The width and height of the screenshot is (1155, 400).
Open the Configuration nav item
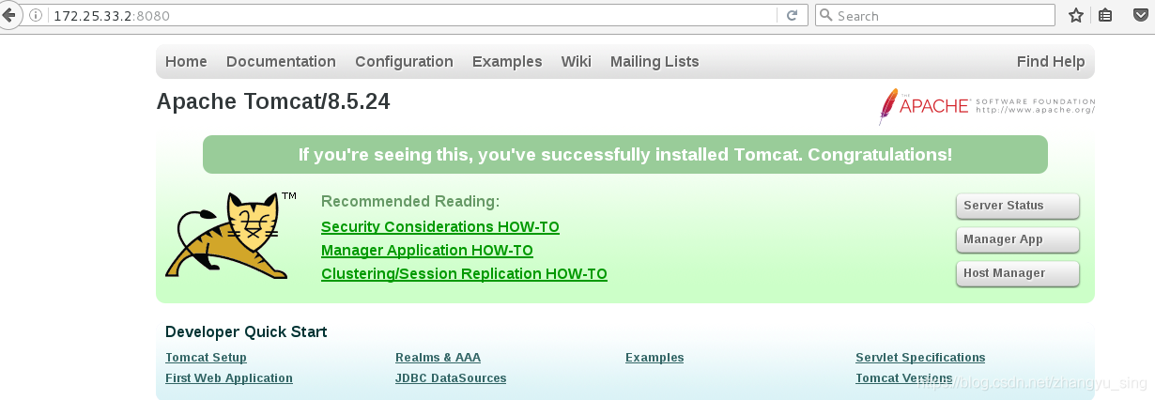pyautogui.click(x=404, y=62)
